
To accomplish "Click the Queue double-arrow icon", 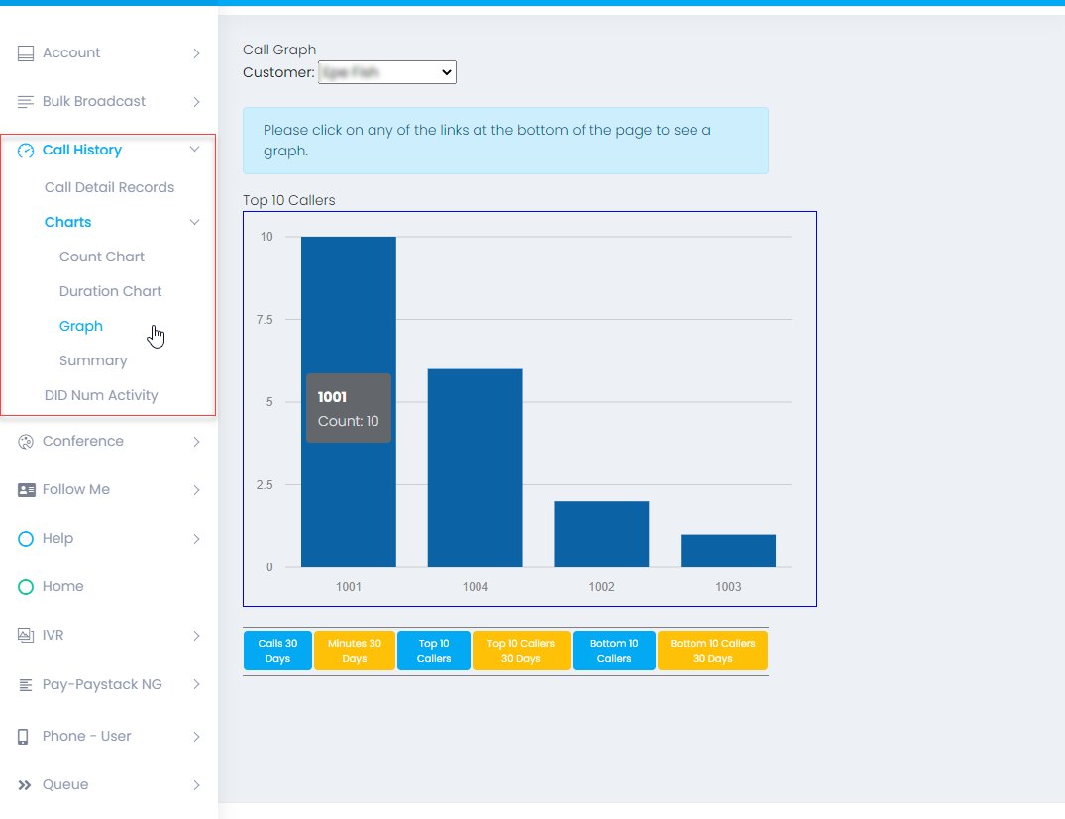I will [25, 784].
